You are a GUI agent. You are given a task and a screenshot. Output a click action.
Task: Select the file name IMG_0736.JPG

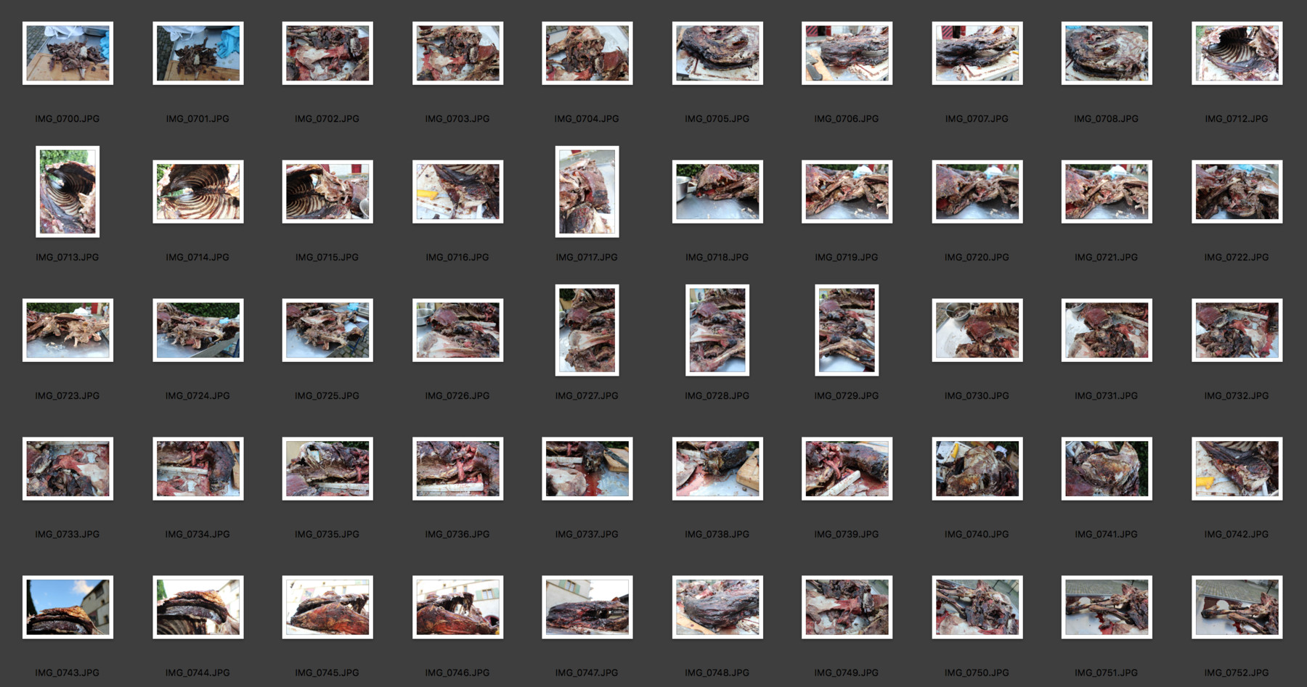click(x=457, y=534)
